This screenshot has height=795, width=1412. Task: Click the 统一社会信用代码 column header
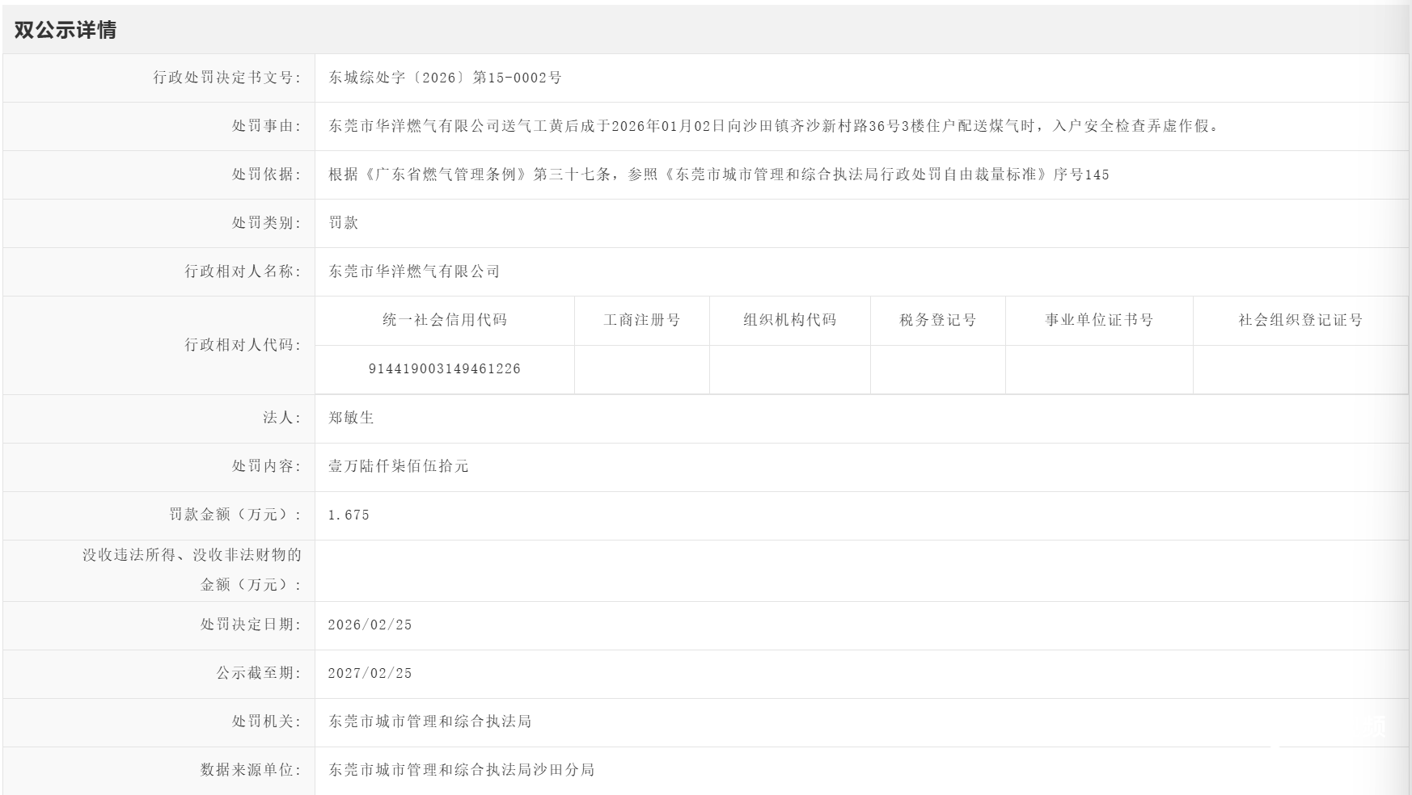click(445, 320)
